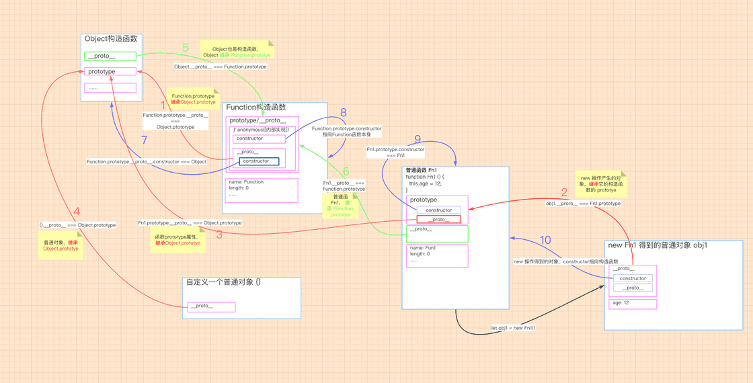Screen dimensions: 753x383
Task: Click the __proto__ box in 自定义一个普通对象
Action: (x=211, y=307)
